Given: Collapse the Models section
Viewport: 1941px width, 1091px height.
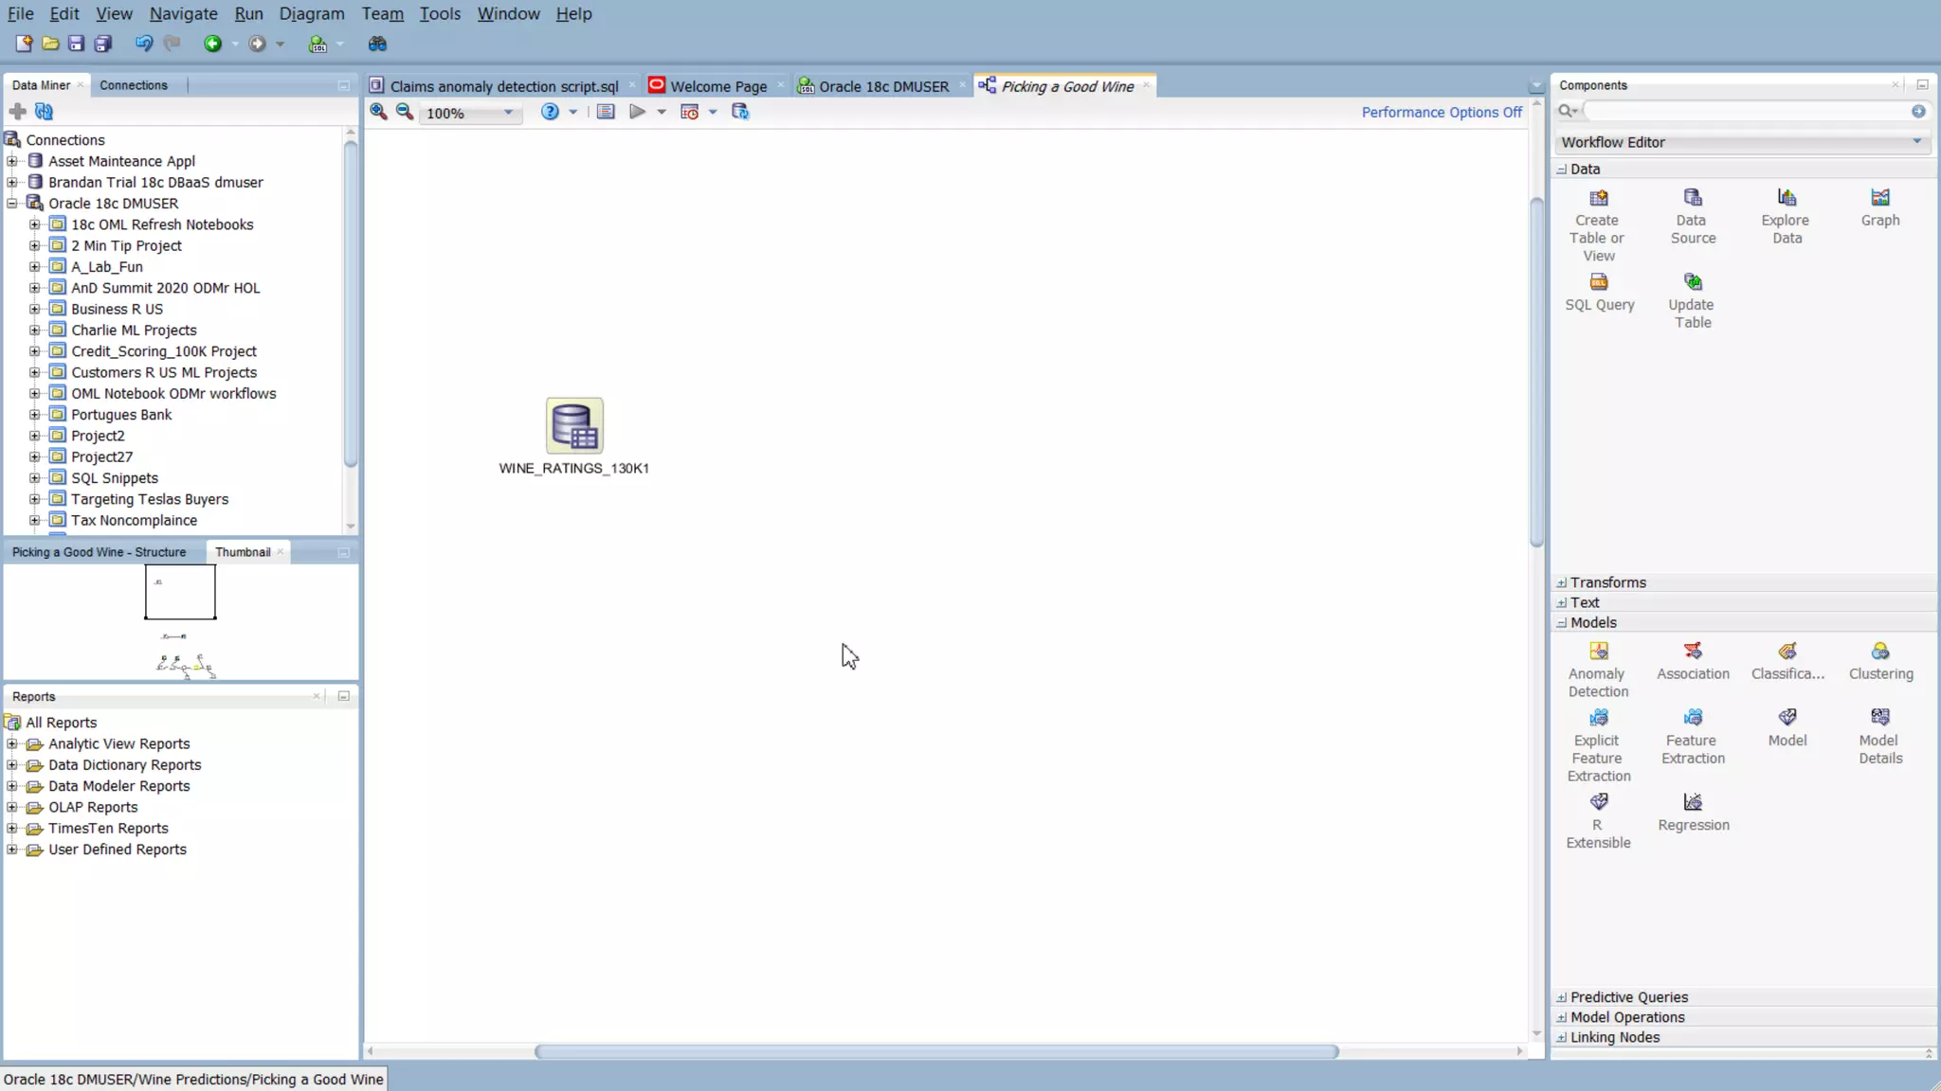Looking at the screenshot, I should 1561,622.
